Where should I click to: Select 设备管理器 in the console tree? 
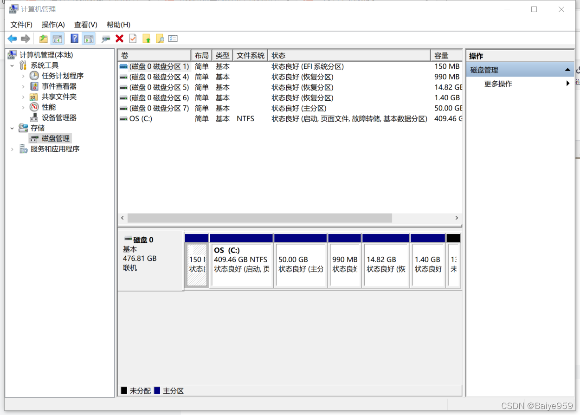[x=59, y=117]
